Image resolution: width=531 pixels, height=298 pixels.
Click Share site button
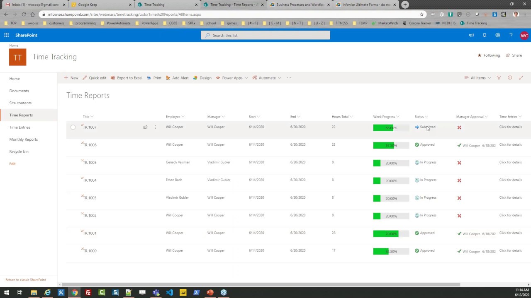[x=514, y=55]
